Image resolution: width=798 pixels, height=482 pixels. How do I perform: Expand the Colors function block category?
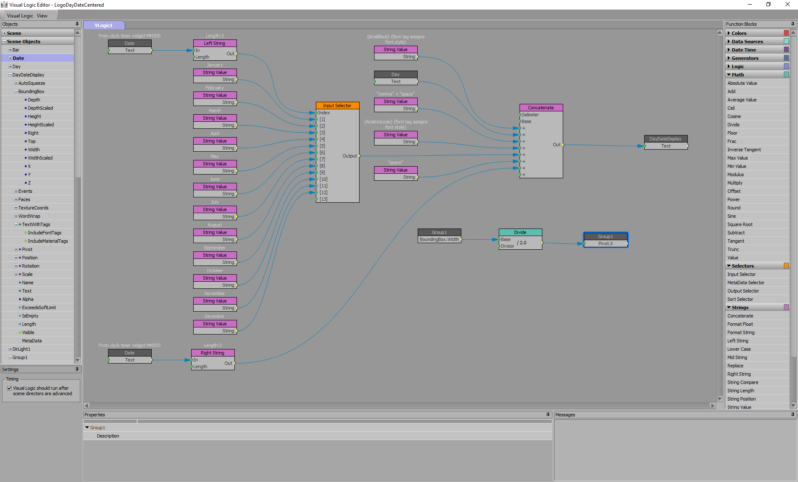click(729, 33)
